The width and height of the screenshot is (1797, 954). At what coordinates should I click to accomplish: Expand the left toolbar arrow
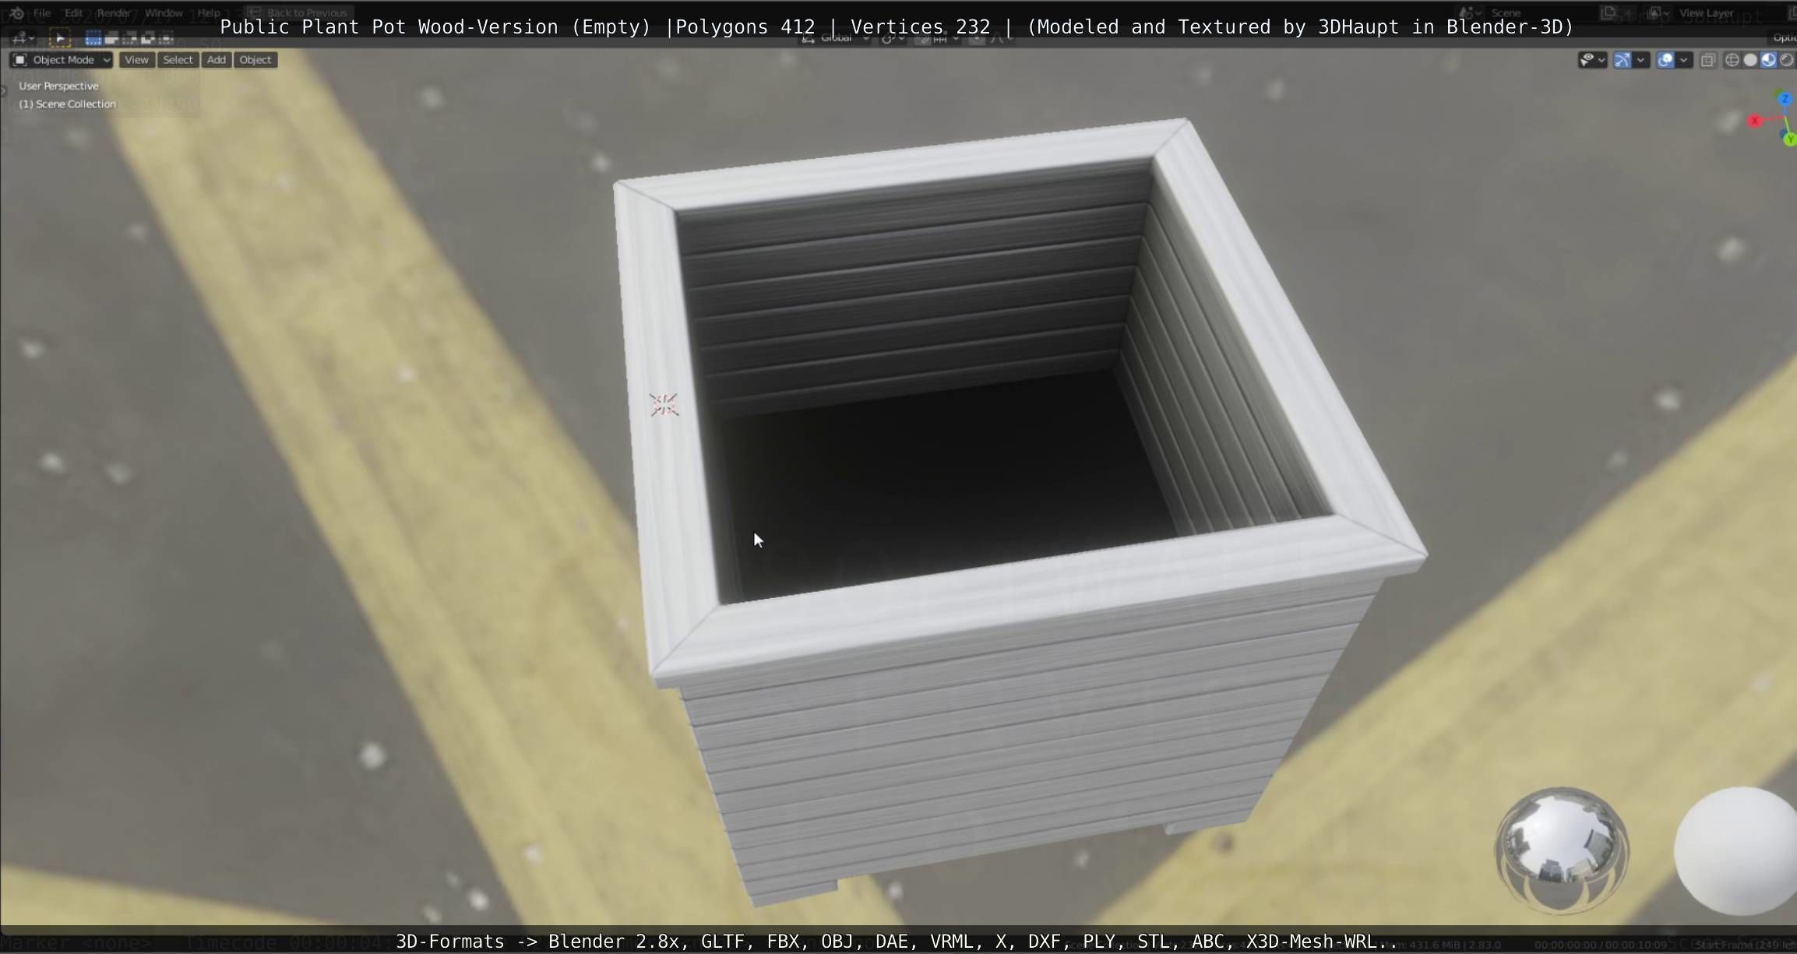pos(3,91)
